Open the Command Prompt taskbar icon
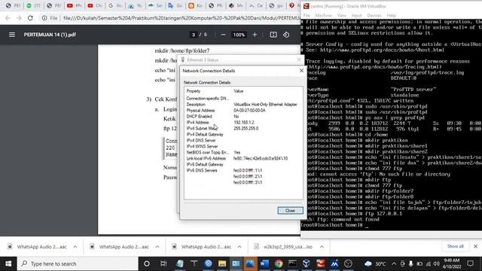The width and height of the screenshot is (482, 271). 292,263
